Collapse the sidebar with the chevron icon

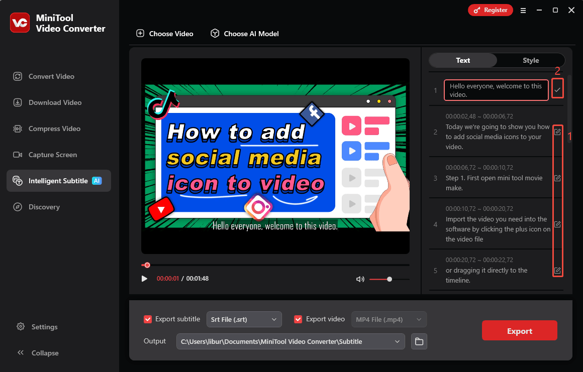(x=21, y=352)
